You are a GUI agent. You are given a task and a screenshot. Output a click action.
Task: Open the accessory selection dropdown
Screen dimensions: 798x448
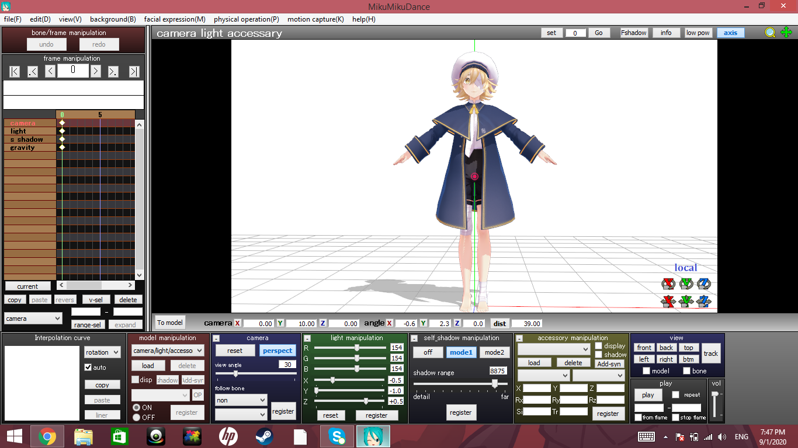point(554,349)
